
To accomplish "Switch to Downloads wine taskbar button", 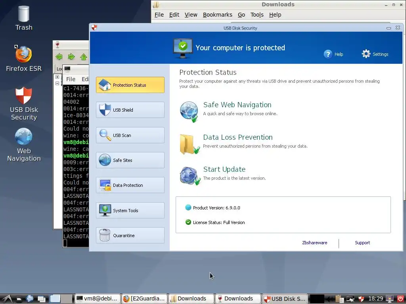I will click(x=238, y=298).
